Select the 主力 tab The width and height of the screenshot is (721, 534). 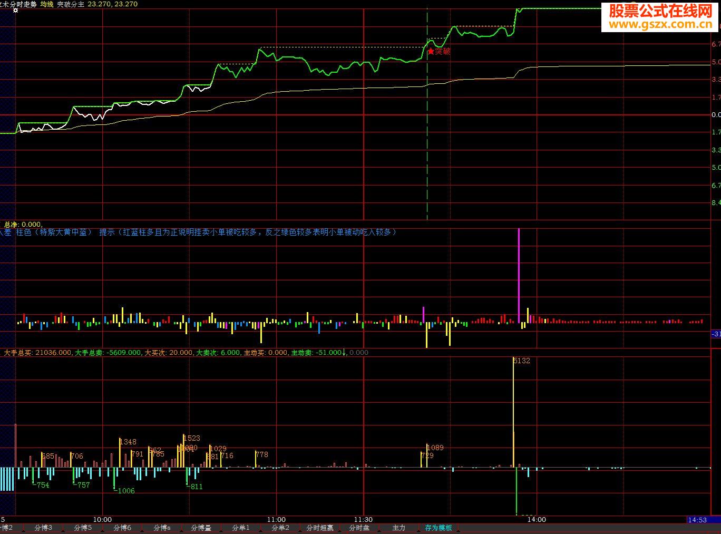click(399, 528)
